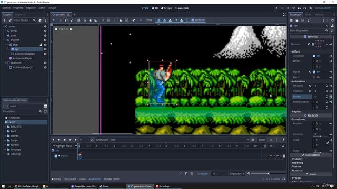This screenshot has height=189, width=337.
Task: Open the Depurar menu
Action: 31,8
